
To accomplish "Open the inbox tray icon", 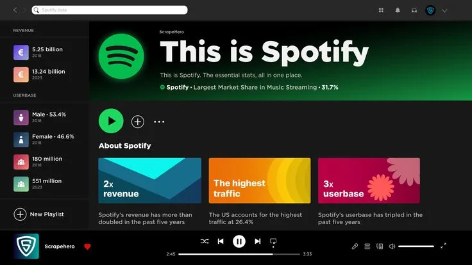I will [414, 10].
